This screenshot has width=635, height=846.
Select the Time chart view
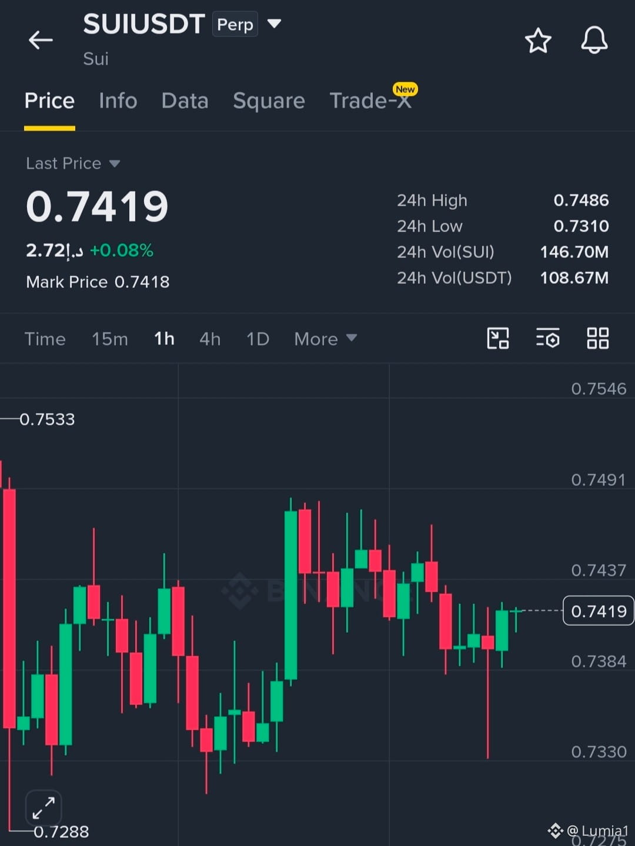45,339
